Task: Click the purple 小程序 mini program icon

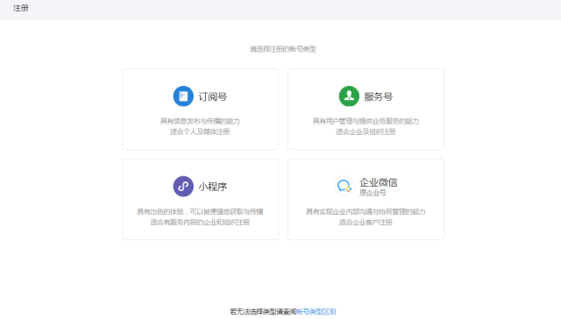Action: (183, 187)
